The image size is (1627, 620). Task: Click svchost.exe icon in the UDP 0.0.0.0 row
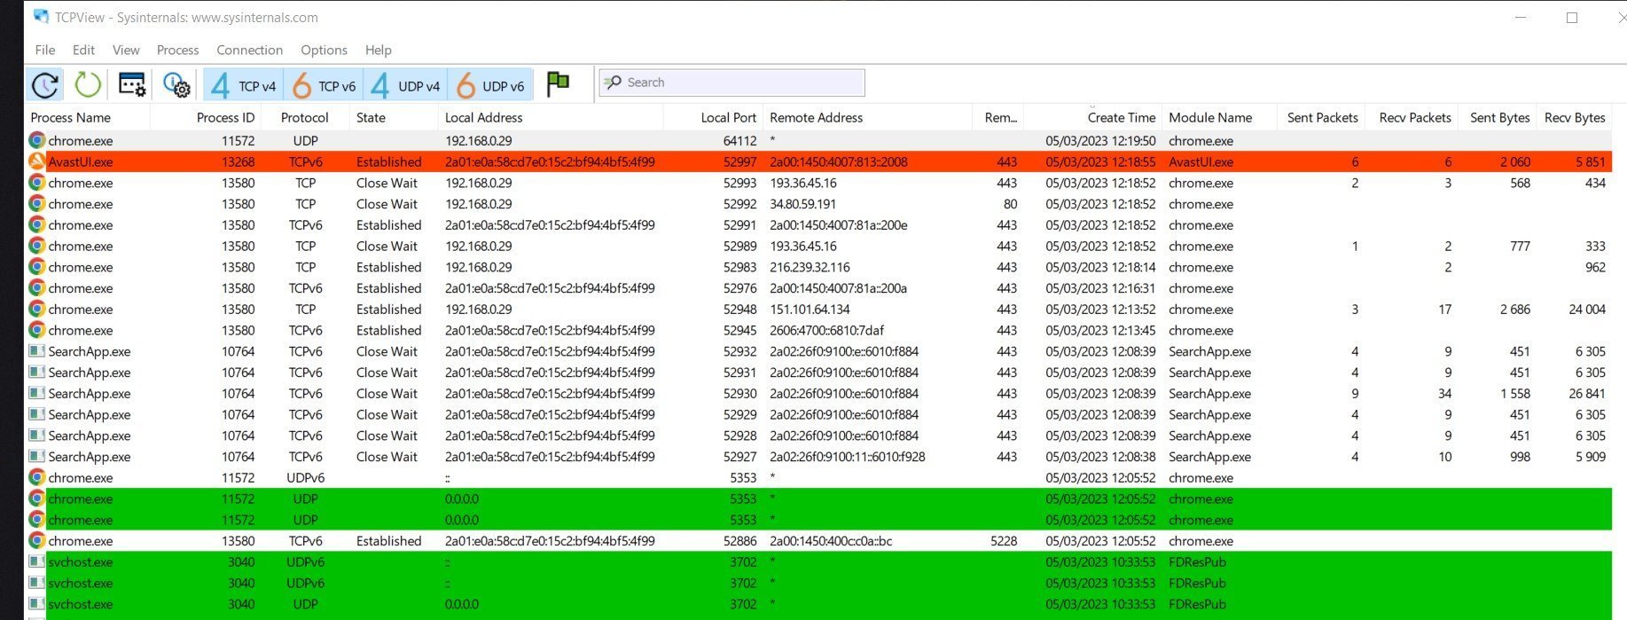(36, 604)
